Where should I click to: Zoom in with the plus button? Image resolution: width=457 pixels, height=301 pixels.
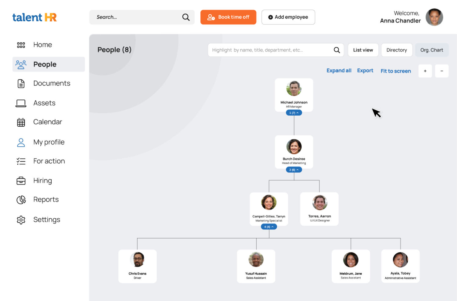pyautogui.click(x=425, y=71)
